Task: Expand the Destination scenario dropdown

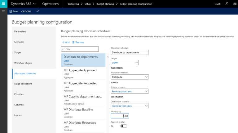Action: 146,106
